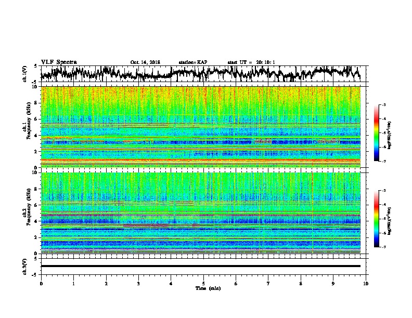Select the time axis tick label "3"
The height and width of the screenshot is (318, 412).
[138, 283]
